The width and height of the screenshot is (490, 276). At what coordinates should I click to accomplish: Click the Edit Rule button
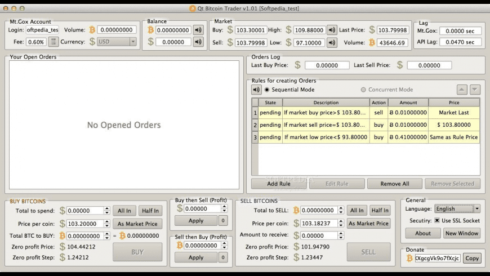(x=337, y=184)
